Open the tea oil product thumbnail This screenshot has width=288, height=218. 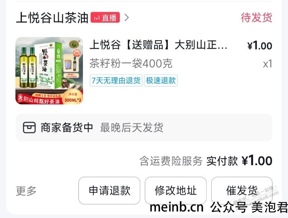click(x=49, y=71)
